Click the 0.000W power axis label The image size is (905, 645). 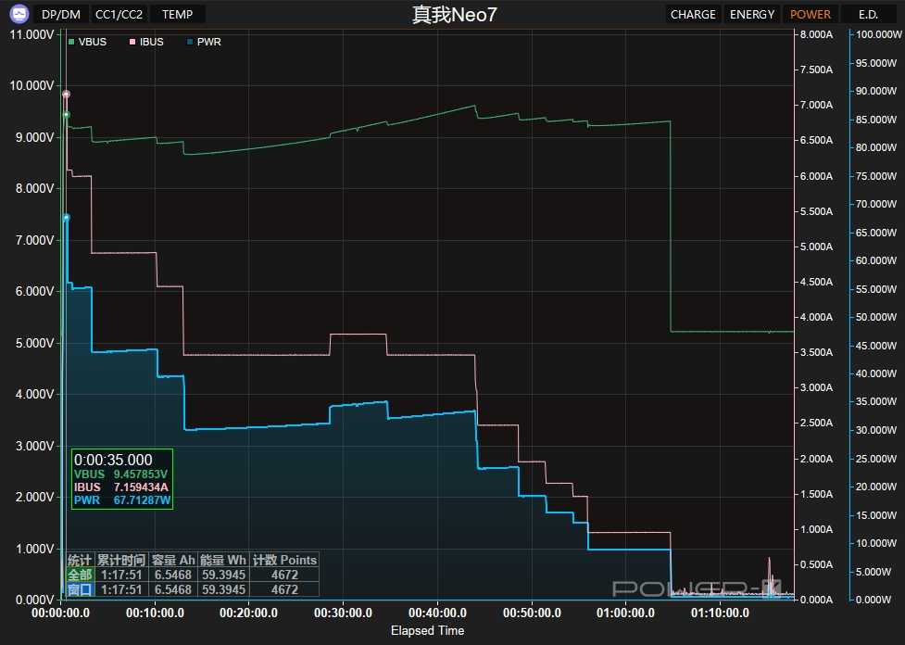click(874, 600)
